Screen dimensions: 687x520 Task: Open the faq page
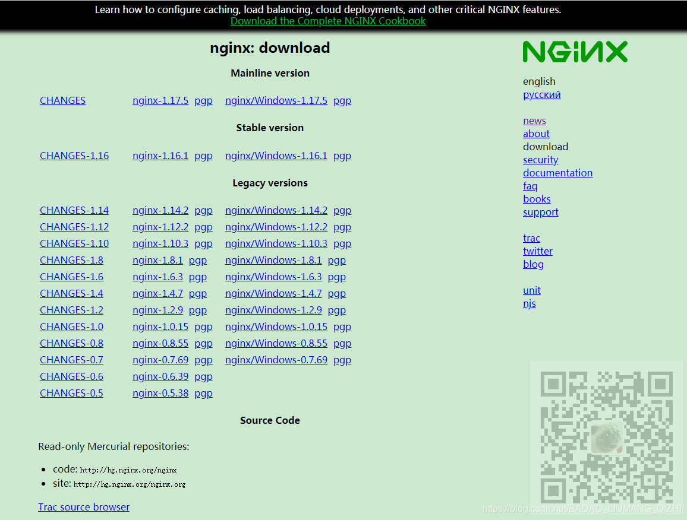coord(530,186)
